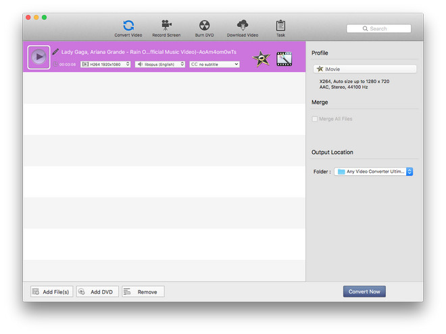The image size is (446, 334).
Task: Maximize the window with green button
Action: point(44,18)
